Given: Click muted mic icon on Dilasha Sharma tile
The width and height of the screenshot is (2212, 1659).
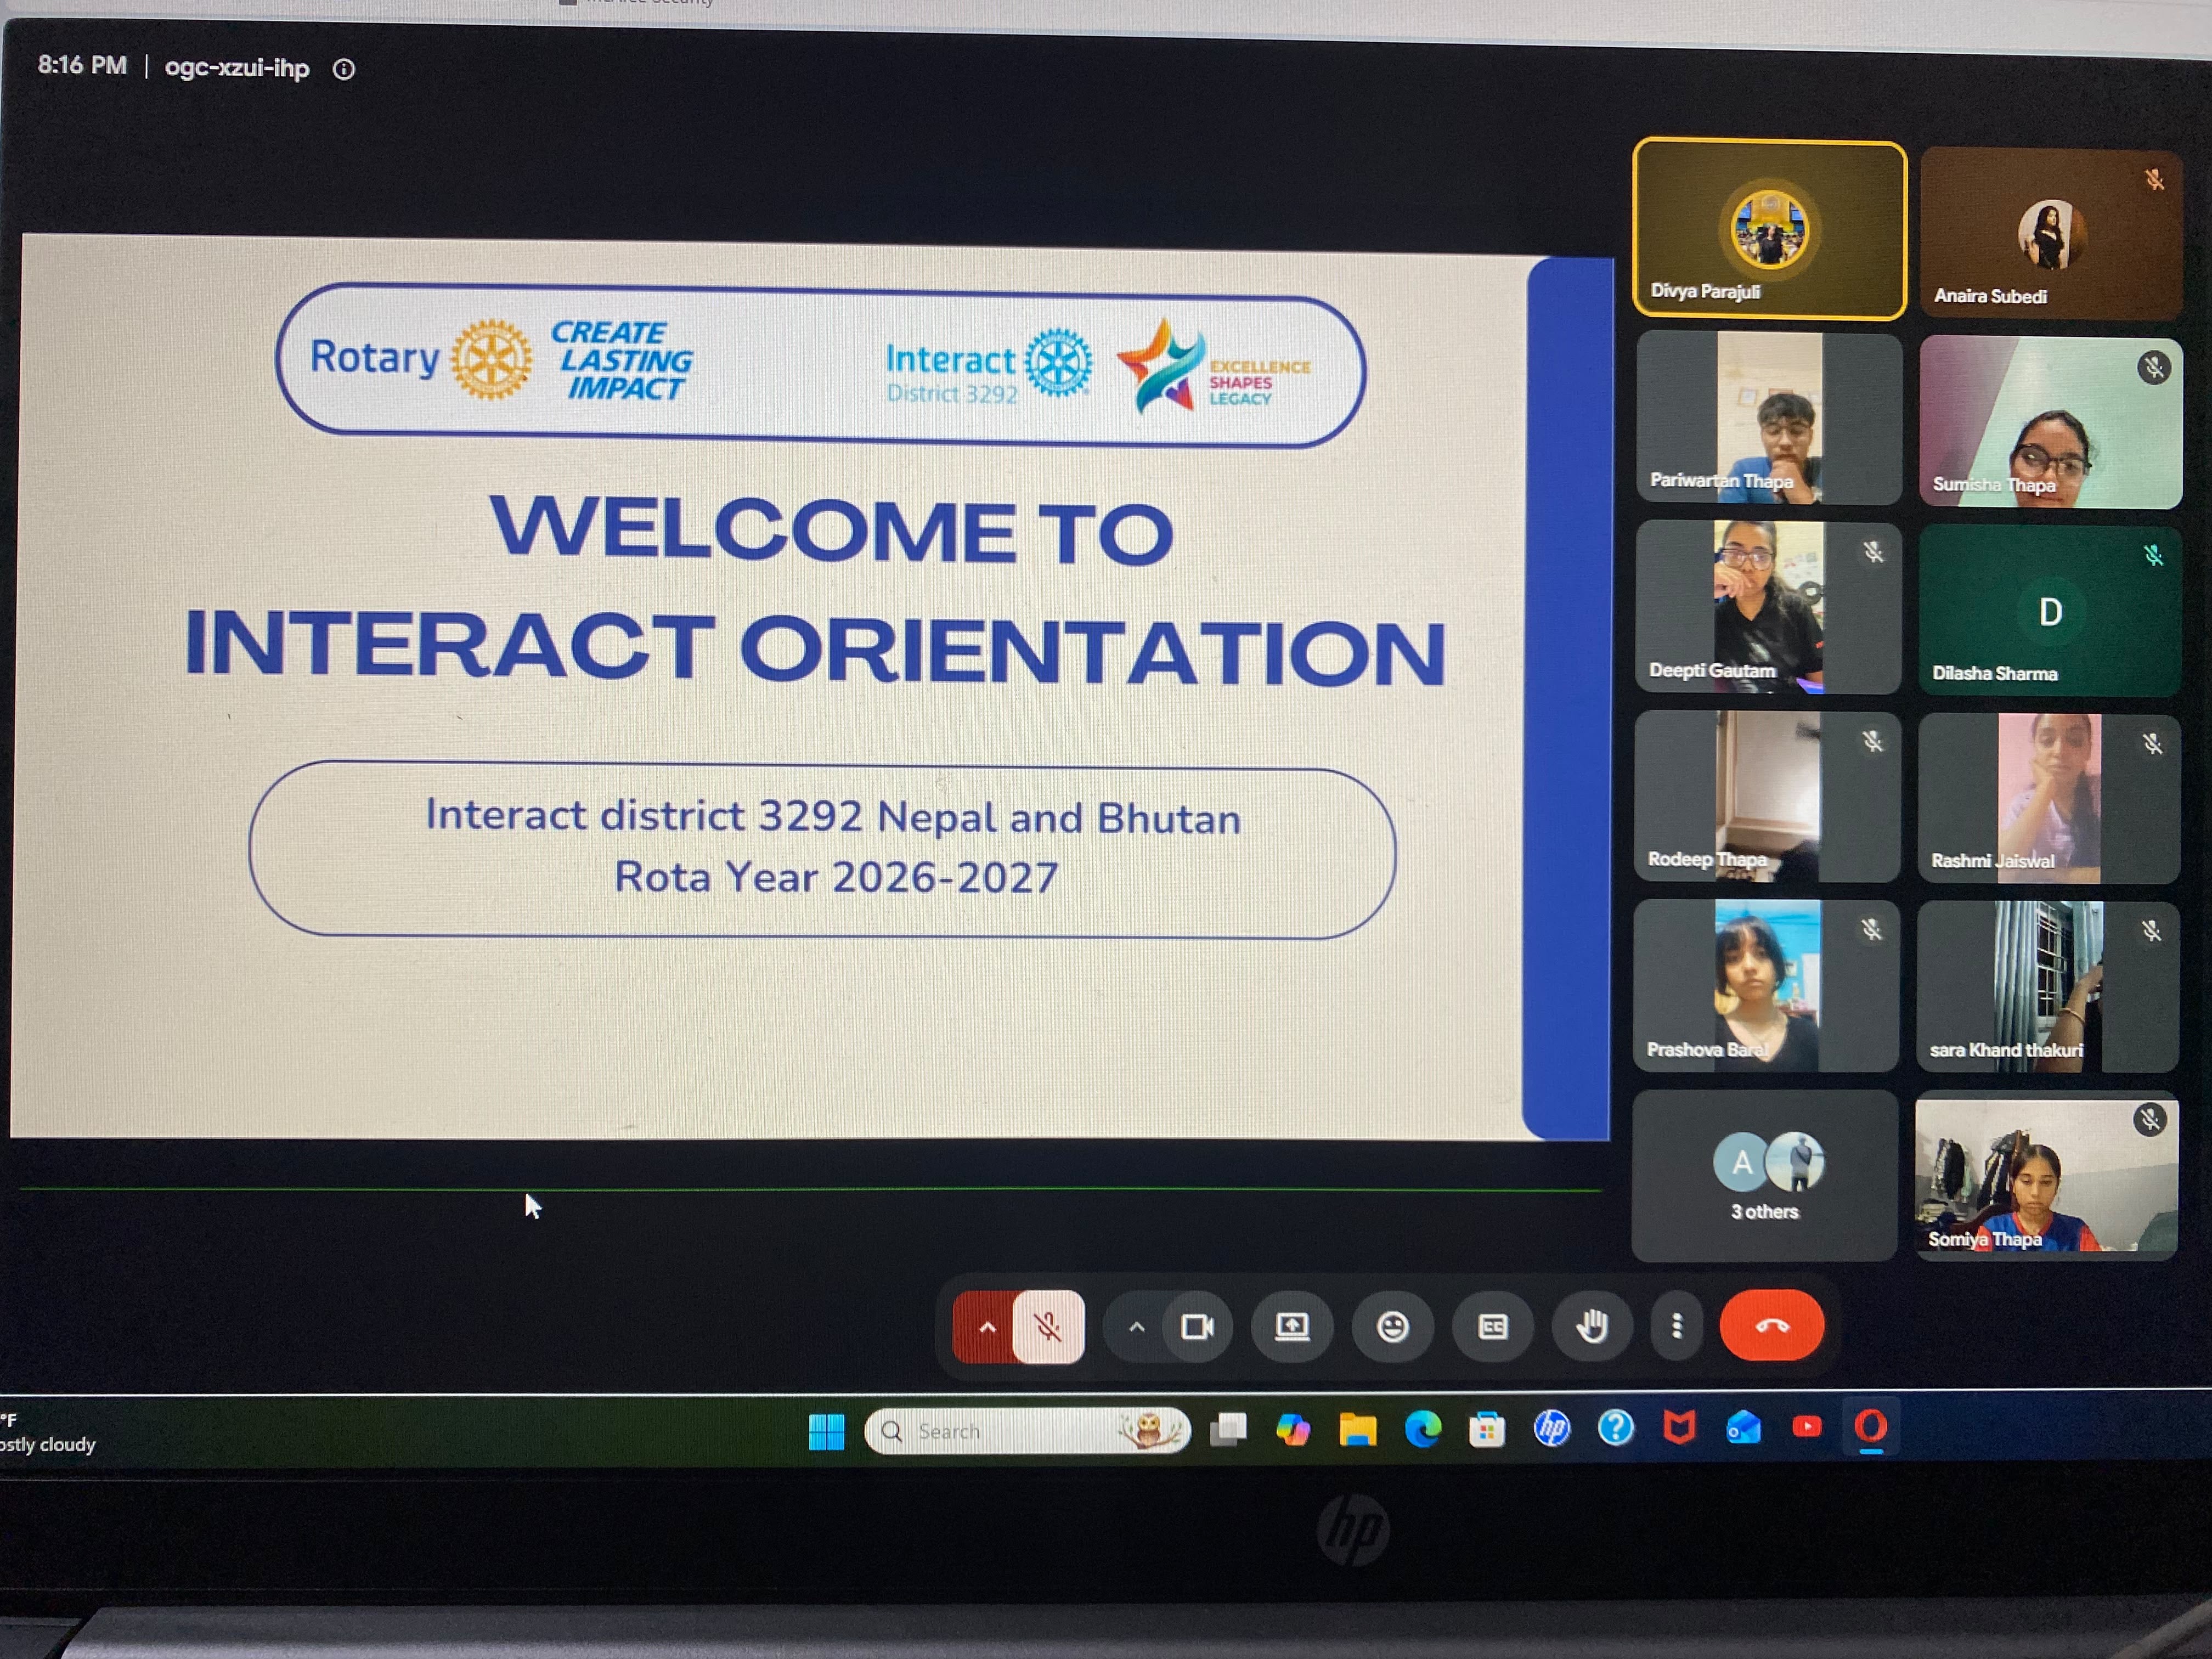Looking at the screenshot, I should (2153, 556).
